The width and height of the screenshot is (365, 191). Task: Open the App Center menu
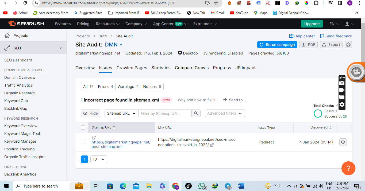(x=170, y=24)
